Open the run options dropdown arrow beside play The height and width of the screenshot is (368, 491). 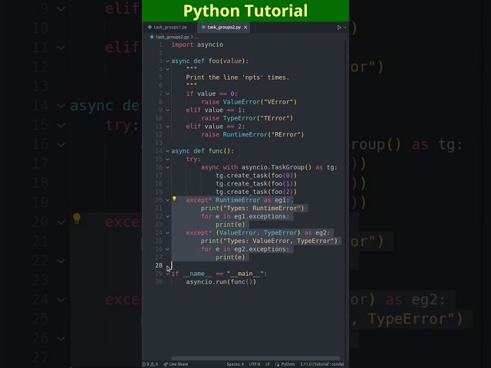(344, 28)
